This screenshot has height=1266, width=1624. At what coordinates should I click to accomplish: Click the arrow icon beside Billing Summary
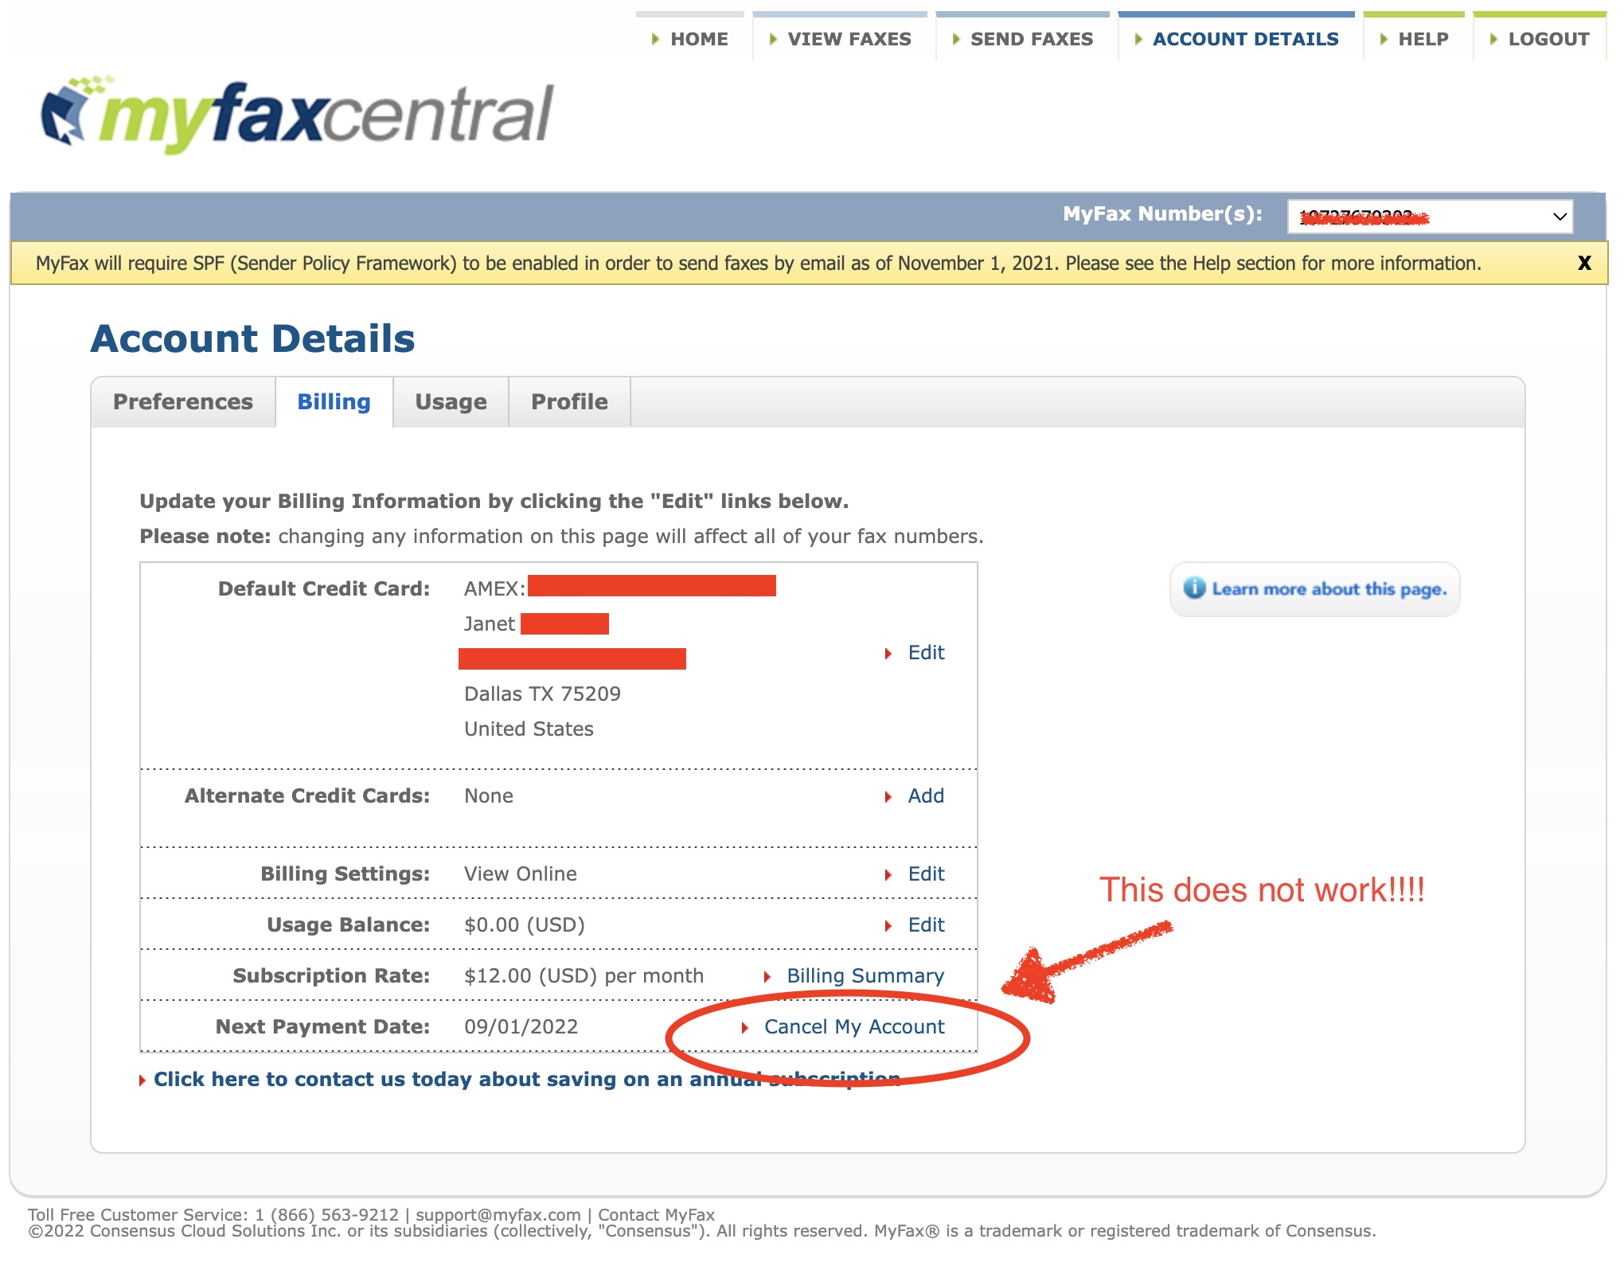[x=769, y=975]
